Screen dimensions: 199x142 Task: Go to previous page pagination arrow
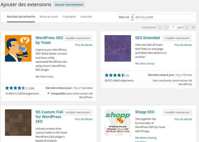tap(166, 27)
